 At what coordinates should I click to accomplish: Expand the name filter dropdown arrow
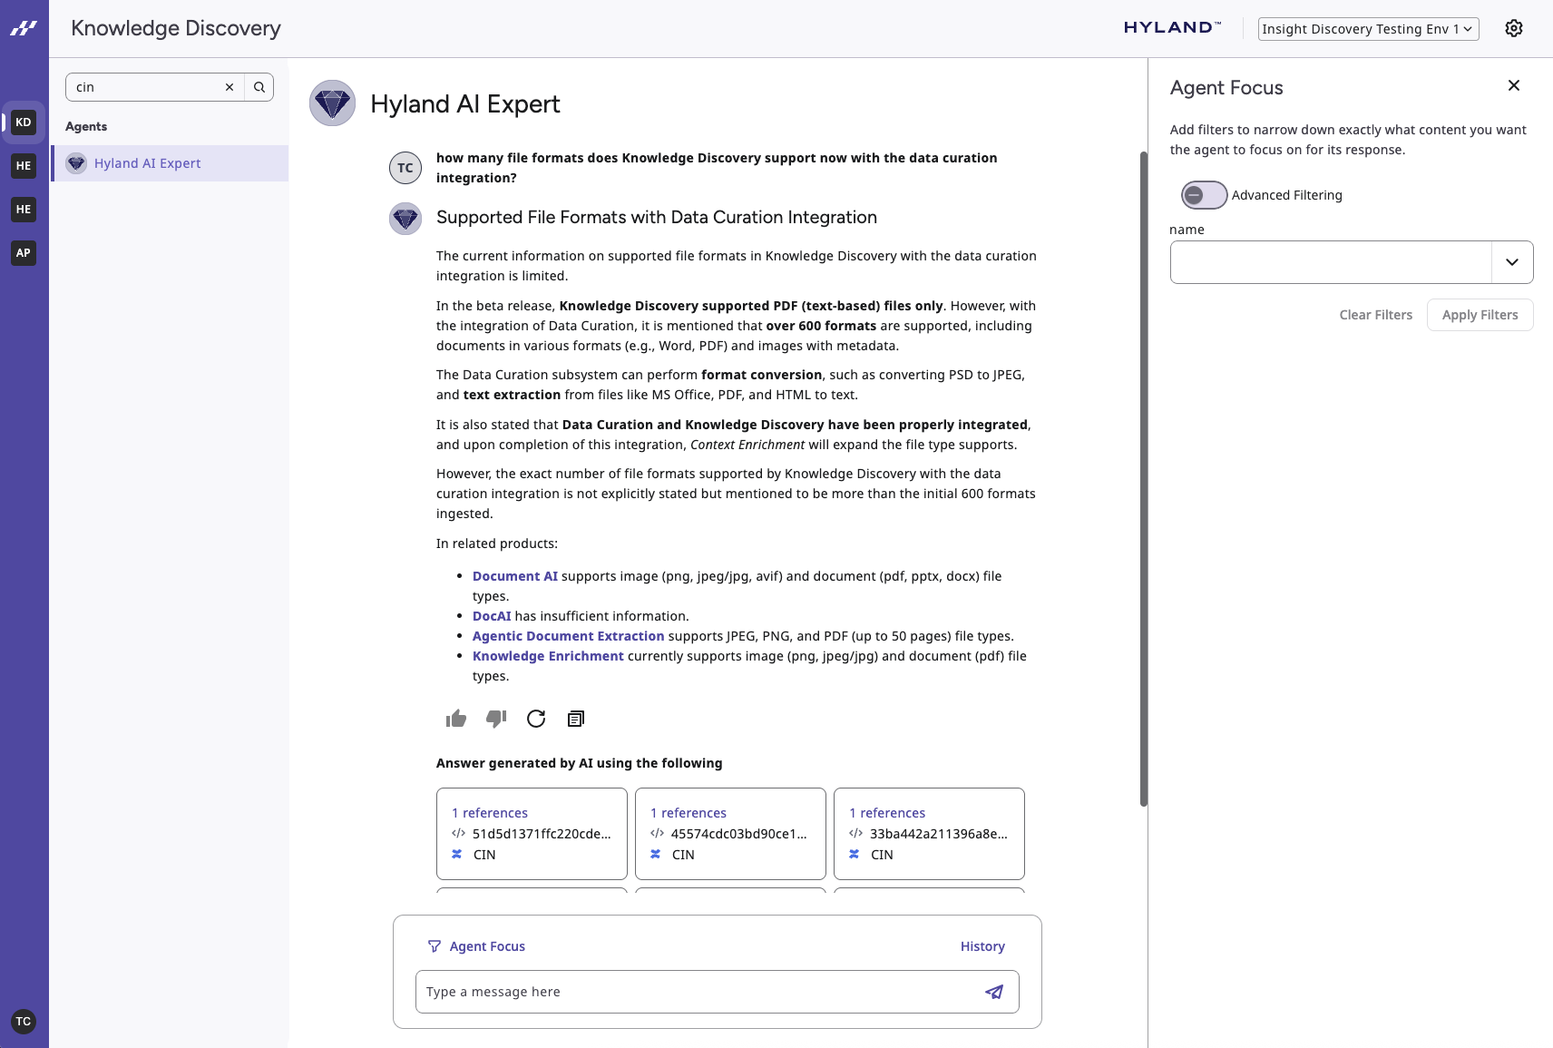click(1512, 262)
